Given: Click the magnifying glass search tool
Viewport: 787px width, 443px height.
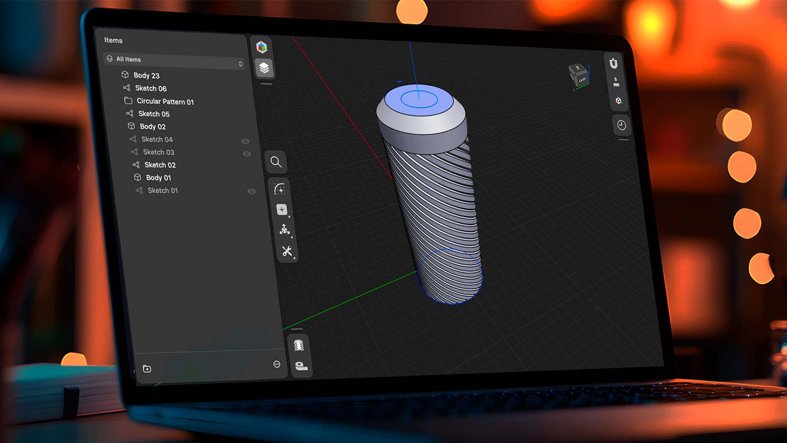Looking at the screenshot, I should 276,162.
